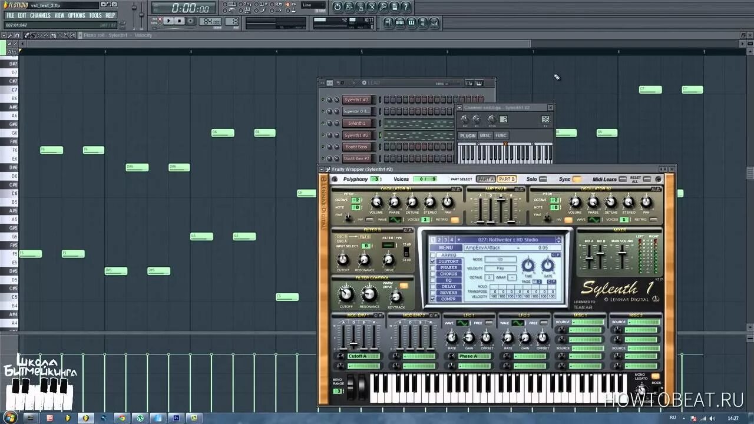Open the Line snap dropdown

pos(313,5)
